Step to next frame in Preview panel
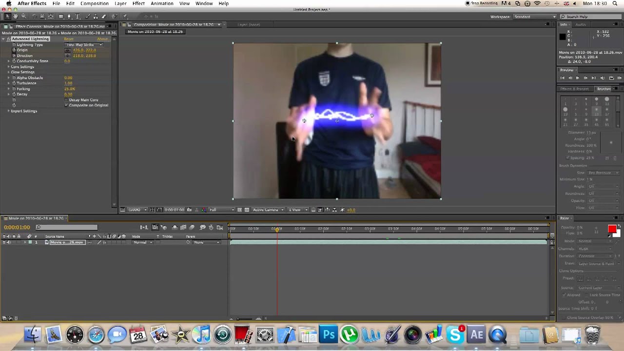Image resolution: width=624 pixels, height=351 pixels. [585, 78]
